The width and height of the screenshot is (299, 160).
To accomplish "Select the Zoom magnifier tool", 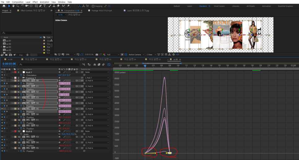I will (18, 6).
